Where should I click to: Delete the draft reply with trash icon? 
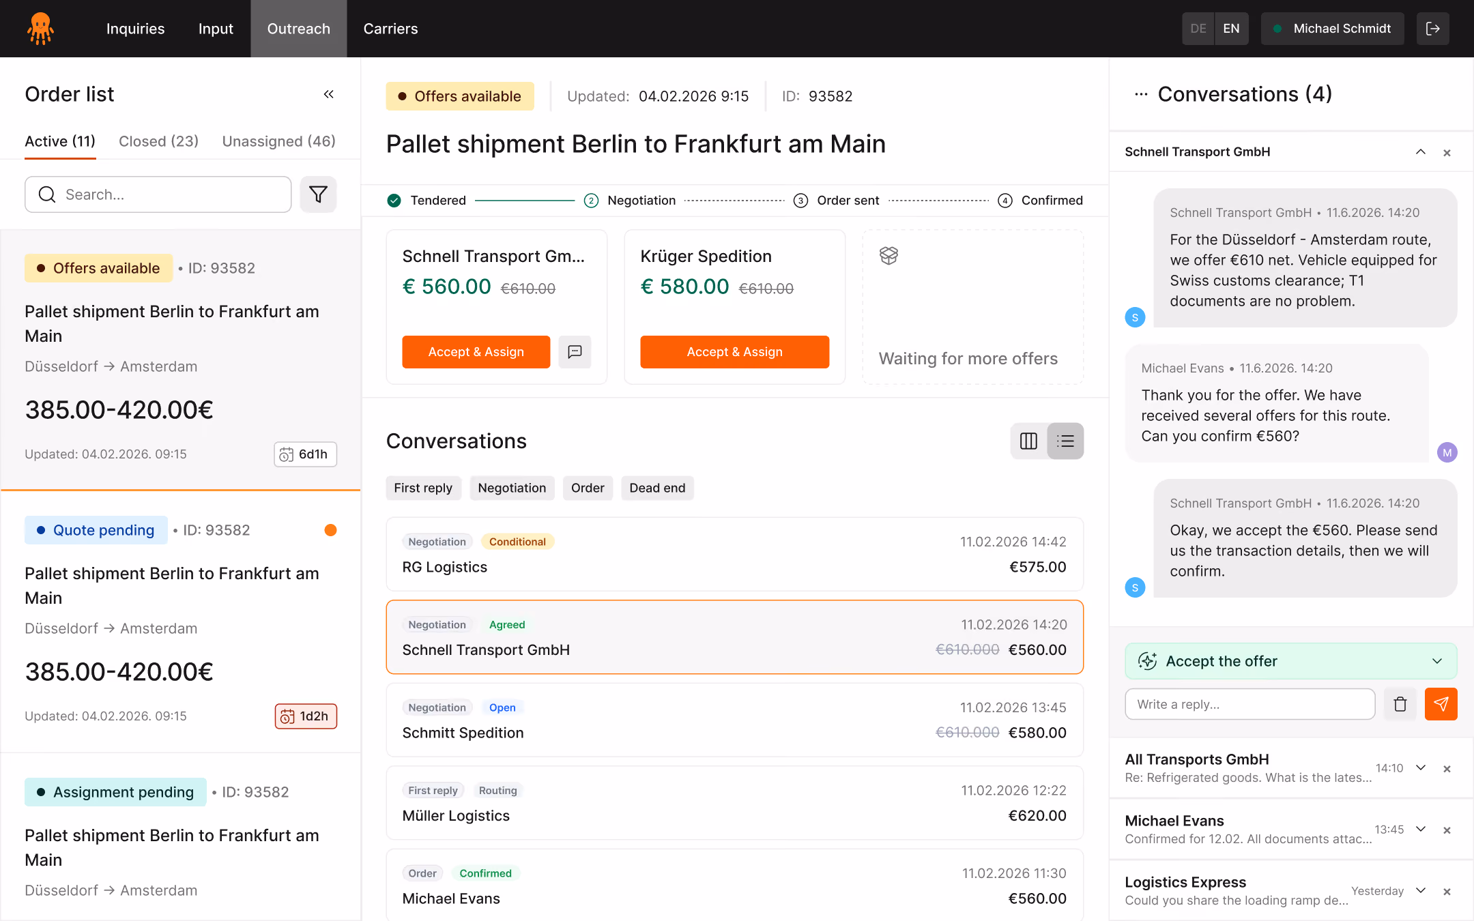(1400, 704)
